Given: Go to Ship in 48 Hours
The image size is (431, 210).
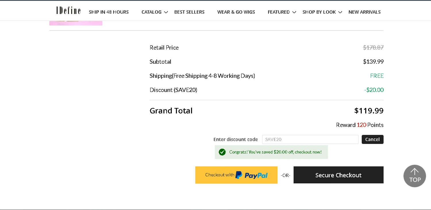Looking at the screenshot, I should click(x=109, y=12).
